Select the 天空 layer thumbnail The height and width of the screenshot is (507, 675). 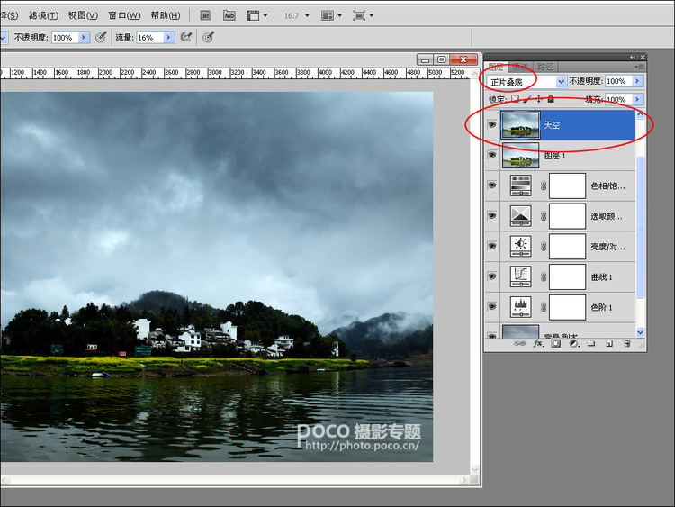coord(520,125)
